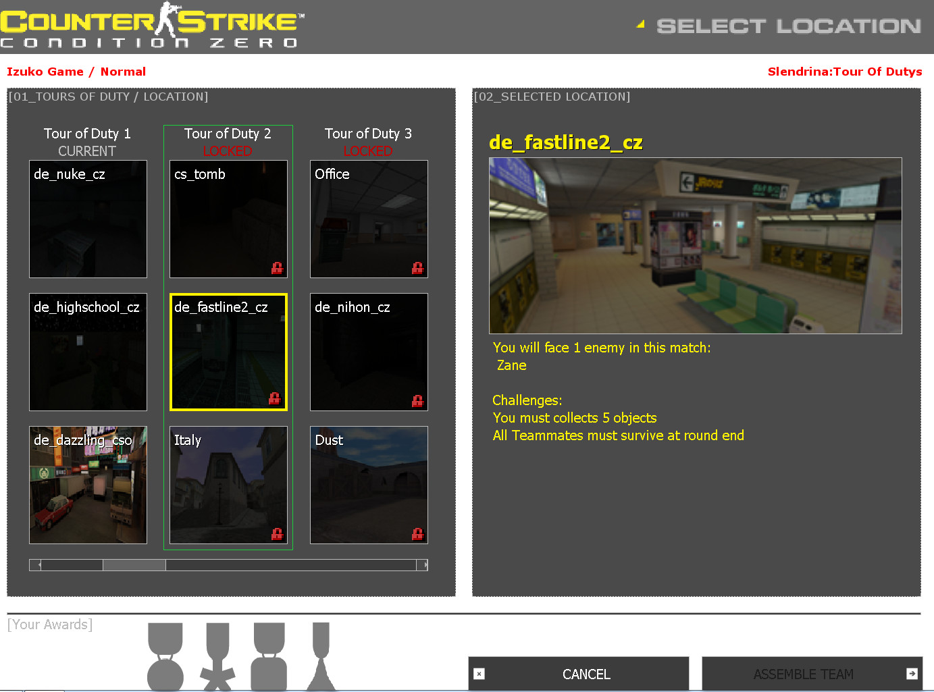Click the horizontal scrollbar thumb
The height and width of the screenshot is (692, 934).
pyautogui.click(x=134, y=565)
